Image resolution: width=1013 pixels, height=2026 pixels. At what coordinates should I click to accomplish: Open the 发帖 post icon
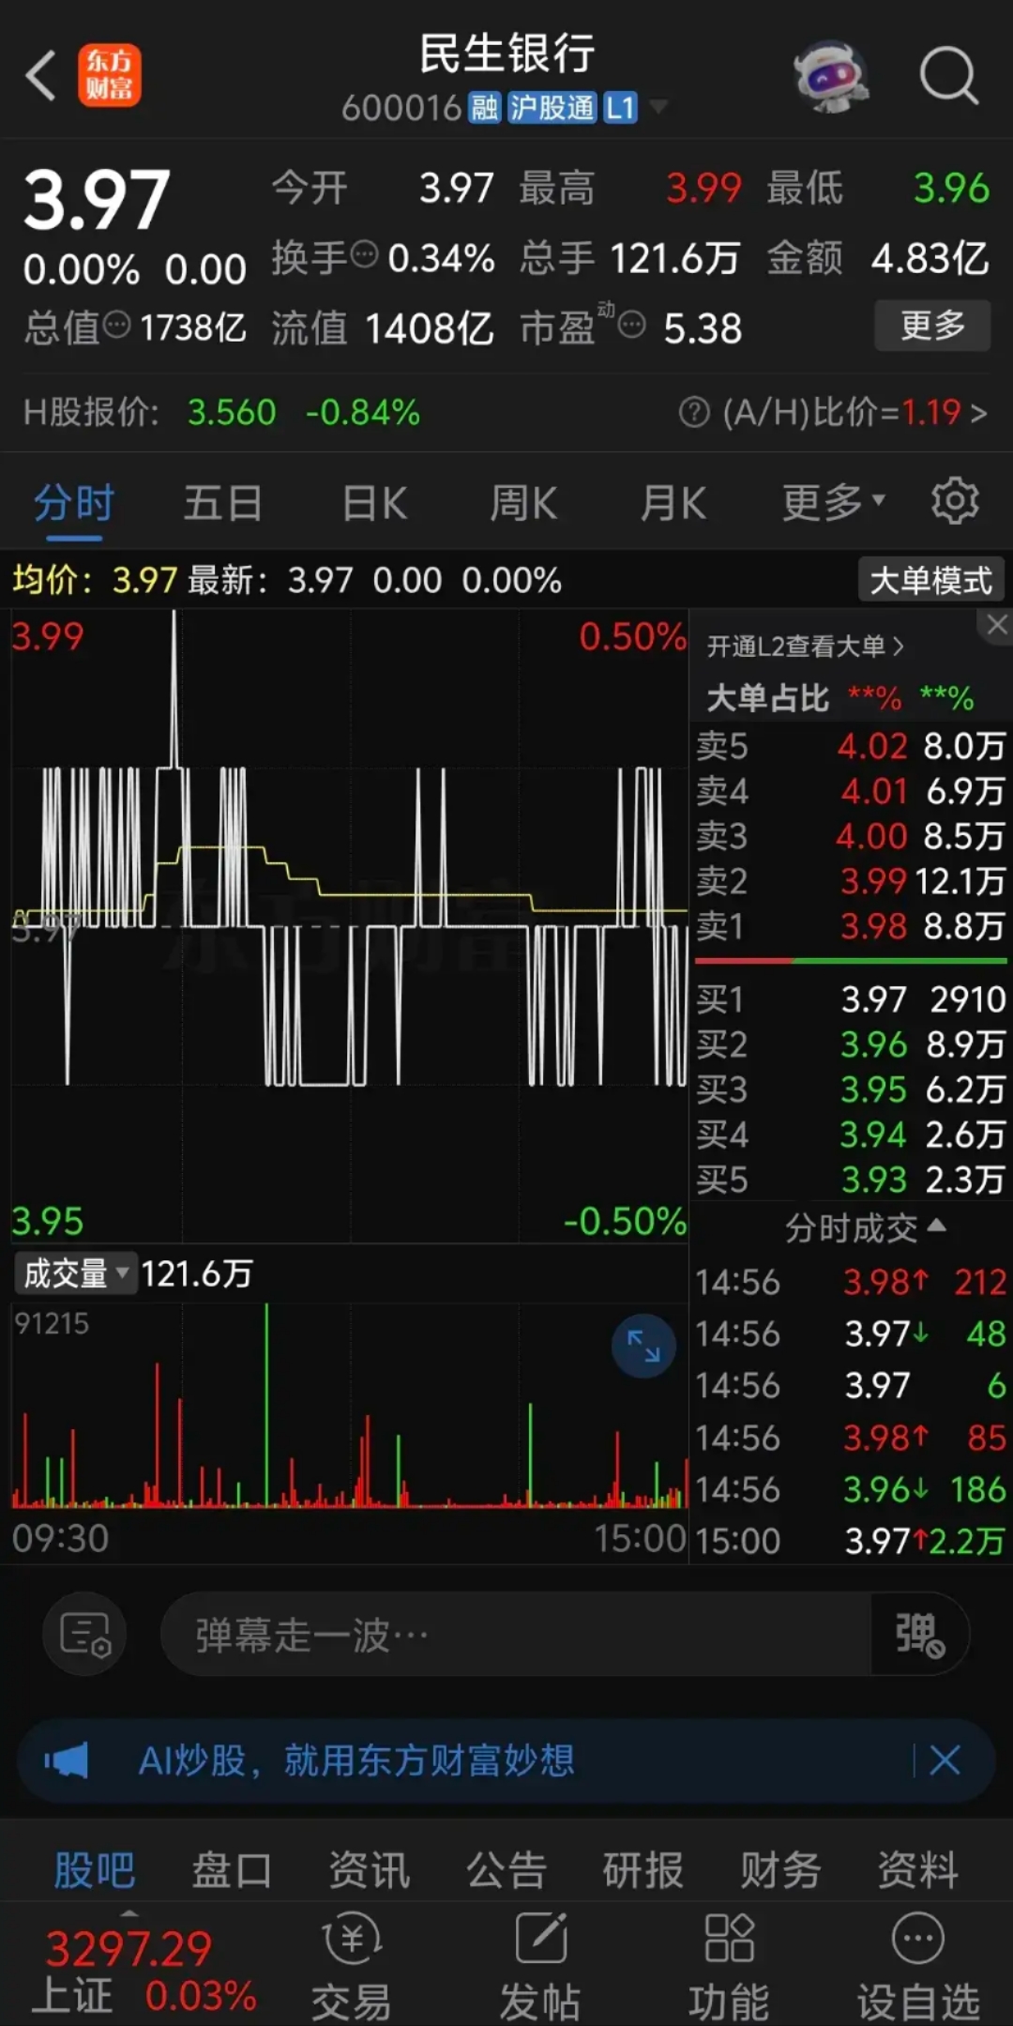(x=540, y=1966)
